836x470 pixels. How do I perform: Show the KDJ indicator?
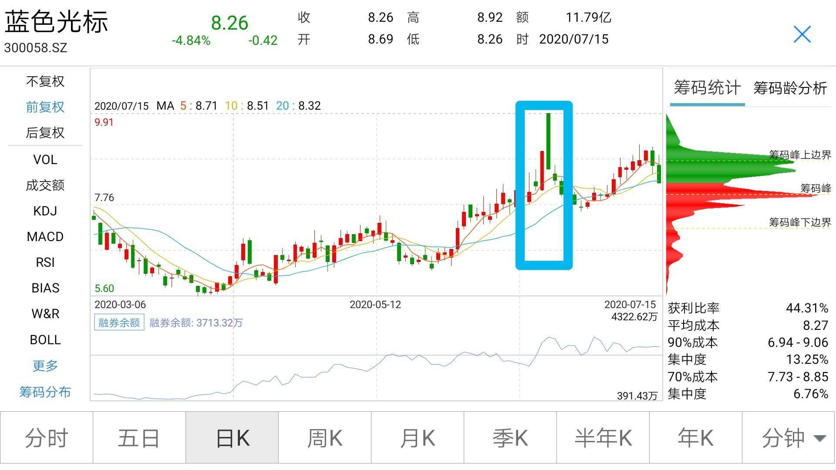coord(45,211)
